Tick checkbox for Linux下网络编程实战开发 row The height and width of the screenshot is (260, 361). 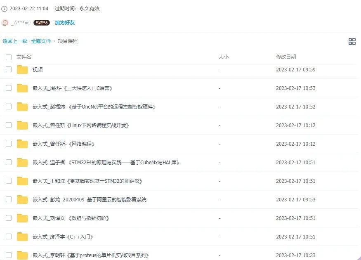[9, 125]
